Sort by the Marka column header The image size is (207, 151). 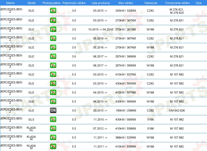point(10,3)
